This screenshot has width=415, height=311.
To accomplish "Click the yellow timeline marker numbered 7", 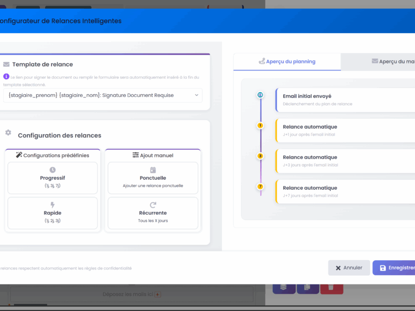I will click(260, 186).
